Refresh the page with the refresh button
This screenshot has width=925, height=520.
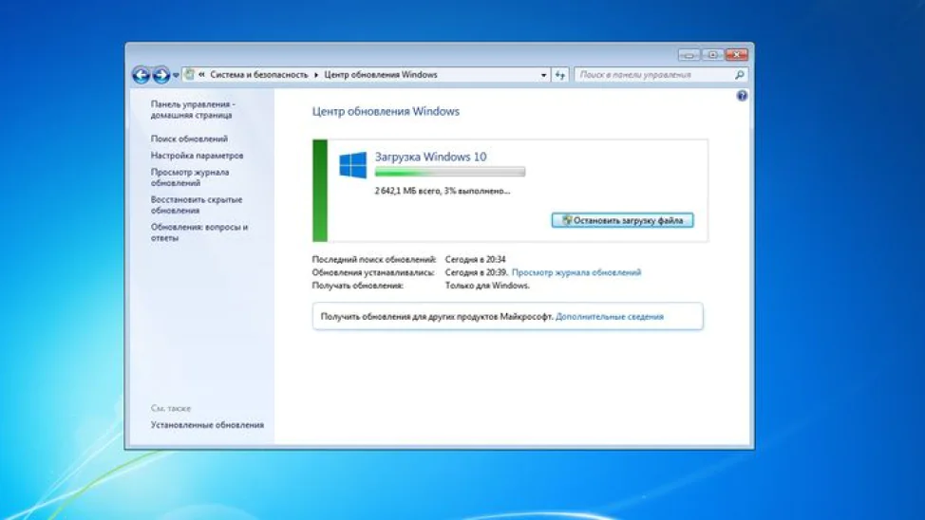click(559, 75)
